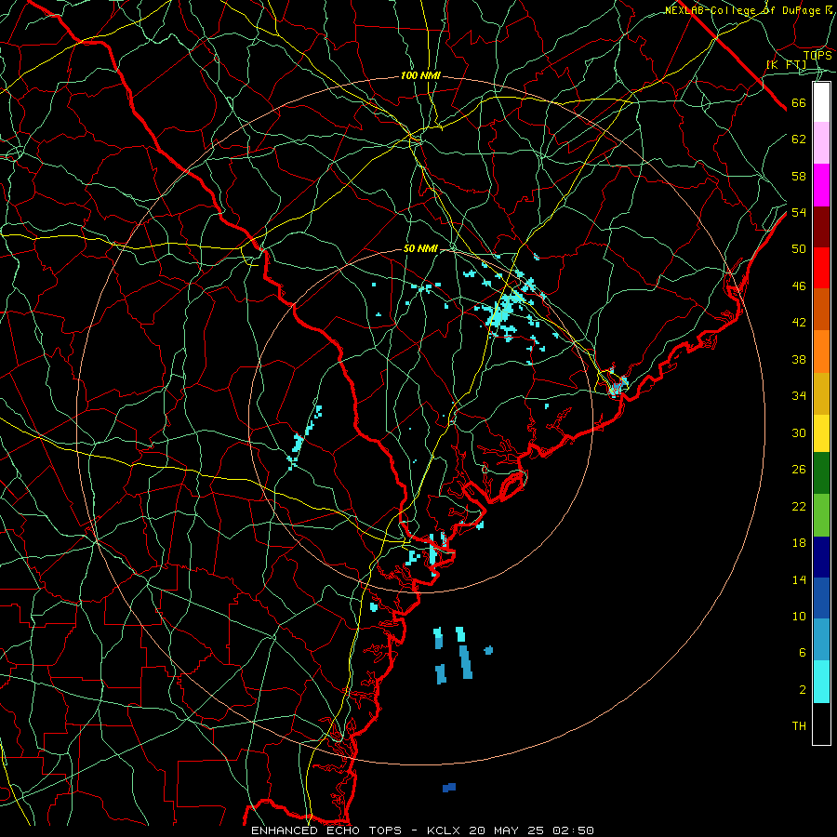Click the "TOPS" legend title
This screenshot has width=837, height=837.
[817, 55]
